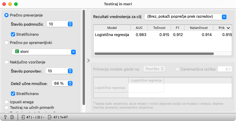Click the input data arrow icon

23,117
